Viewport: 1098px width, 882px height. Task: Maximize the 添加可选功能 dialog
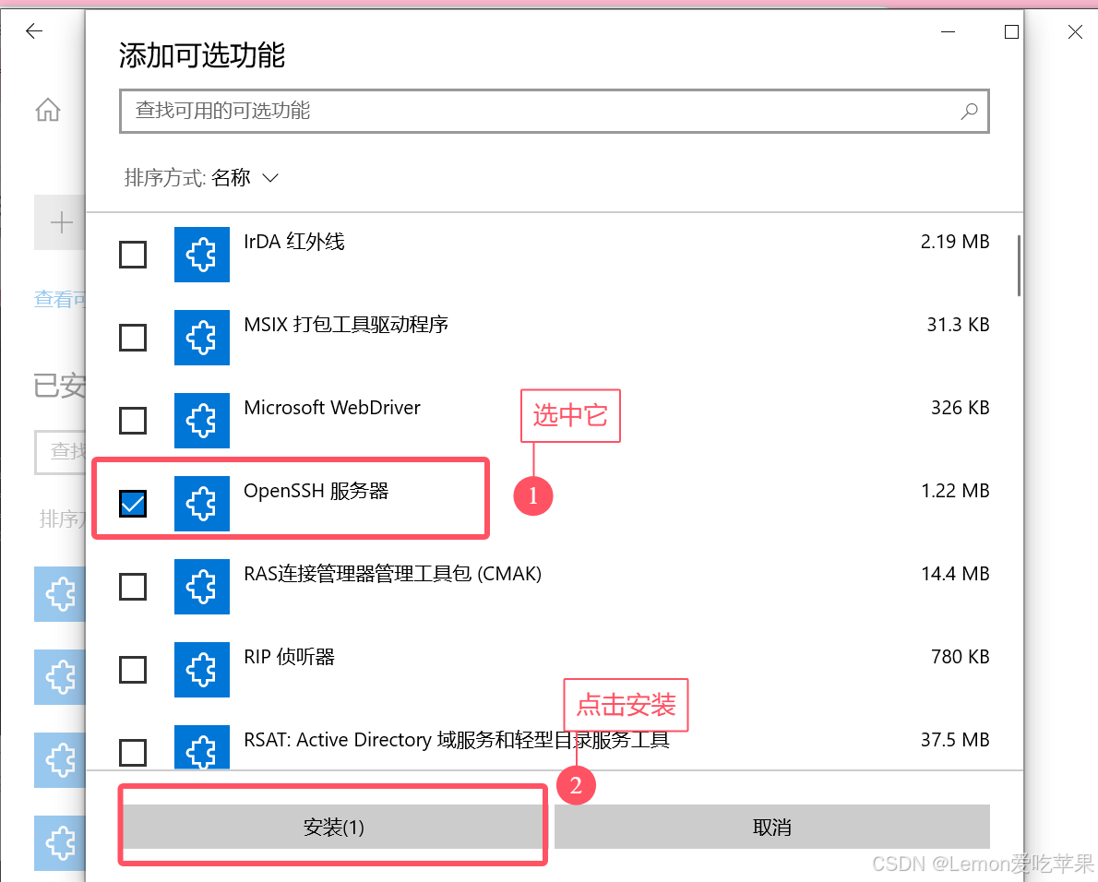tap(1011, 31)
